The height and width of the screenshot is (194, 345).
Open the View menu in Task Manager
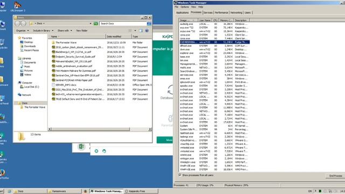click(194, 7)
